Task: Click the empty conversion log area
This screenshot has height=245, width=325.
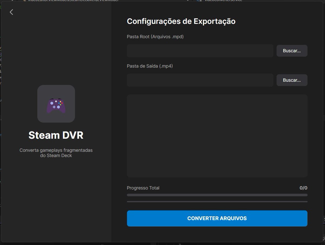Action: pyautogui.click(x=217, y=136)
